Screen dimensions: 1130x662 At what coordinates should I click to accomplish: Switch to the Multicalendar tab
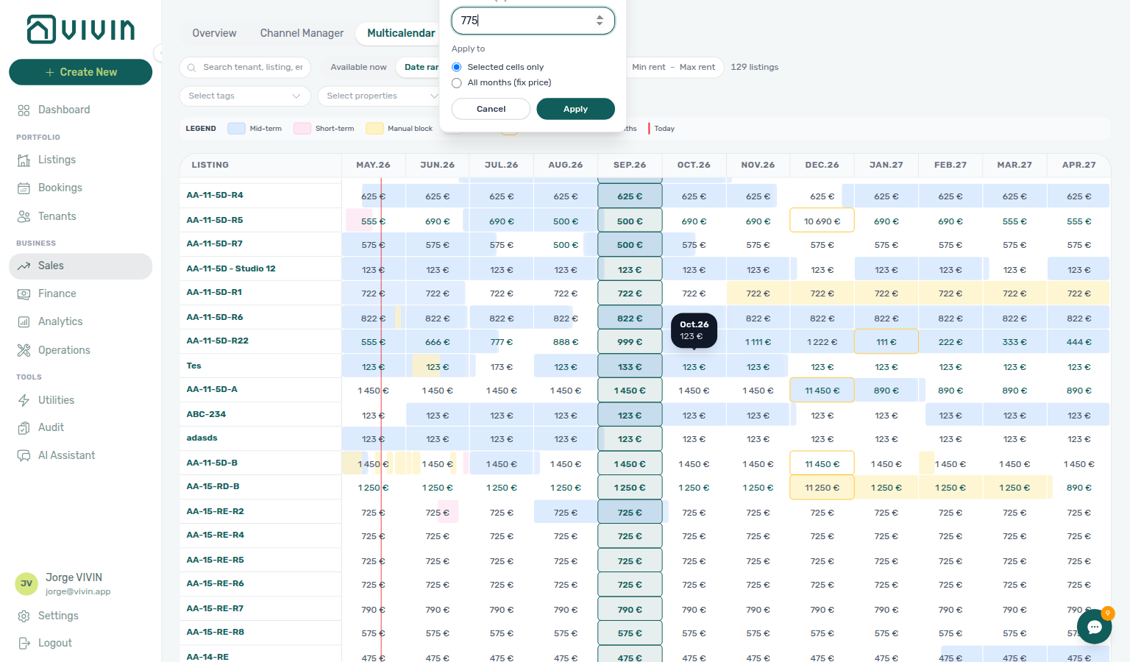coord(400,33)
